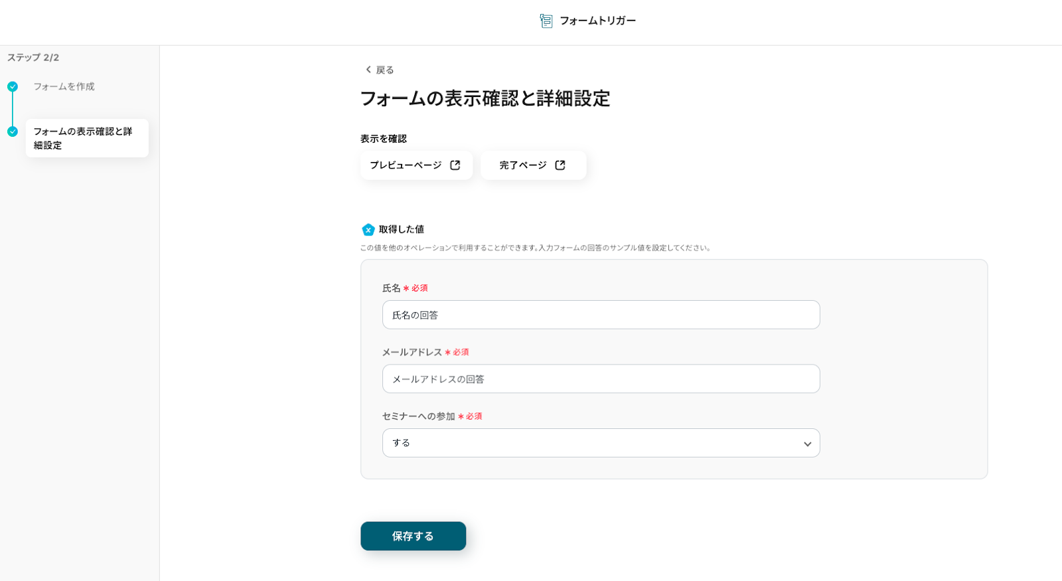Focus the 氏名 sample value field

point(601,315)
